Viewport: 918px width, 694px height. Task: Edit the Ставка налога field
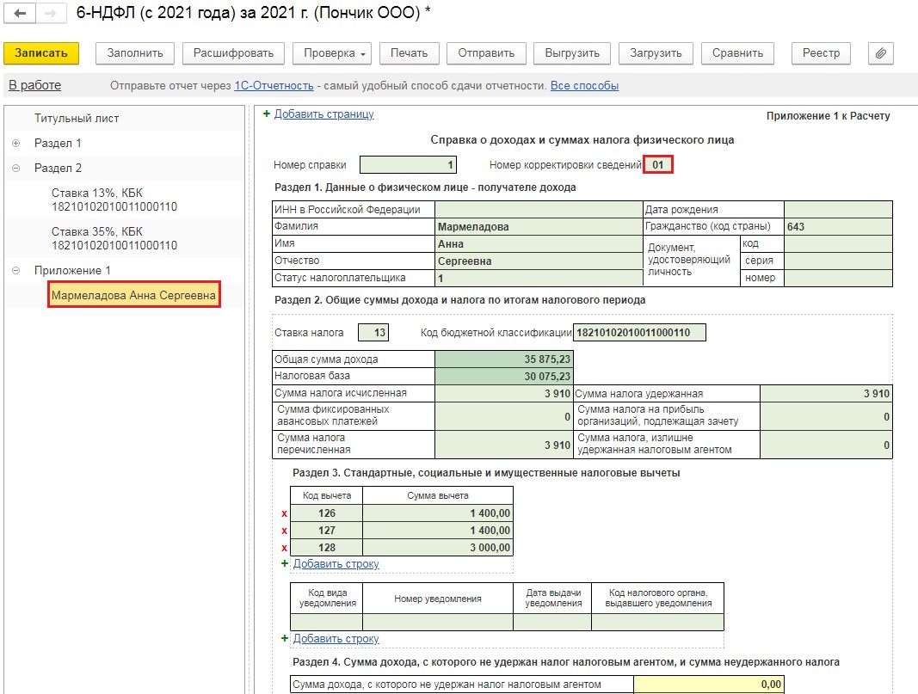pos(373,333)
